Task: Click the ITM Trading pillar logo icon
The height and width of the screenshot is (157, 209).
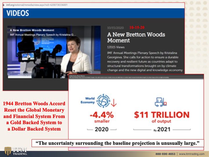Action: (8, 151)
